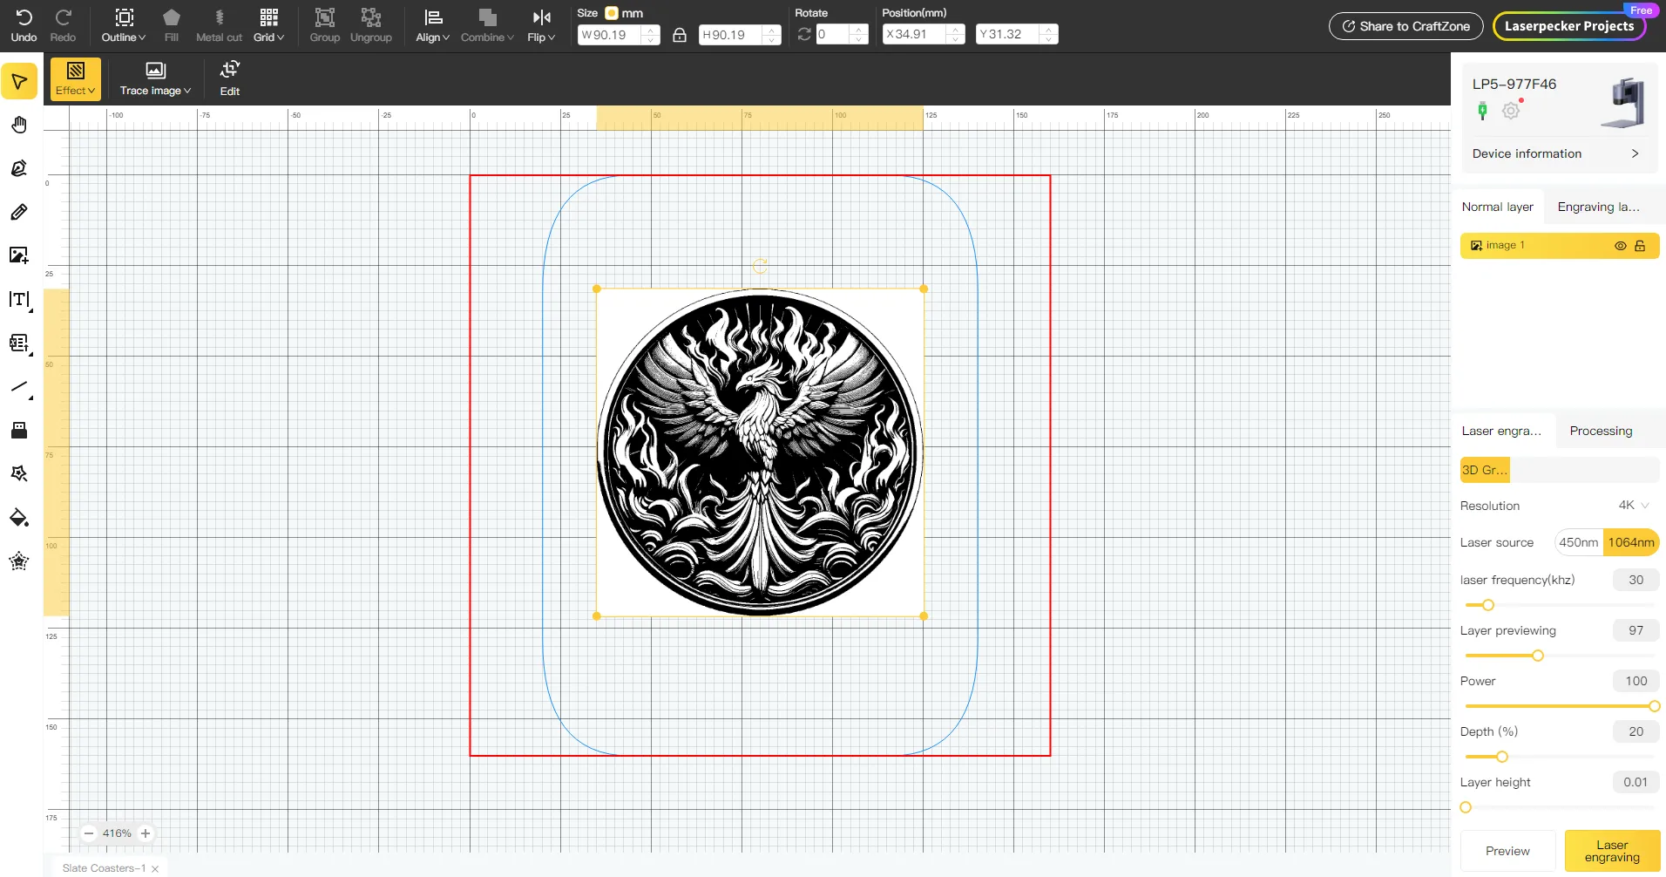Select the pen path tool
This screenshot has width=1666, height=877.
19,168
